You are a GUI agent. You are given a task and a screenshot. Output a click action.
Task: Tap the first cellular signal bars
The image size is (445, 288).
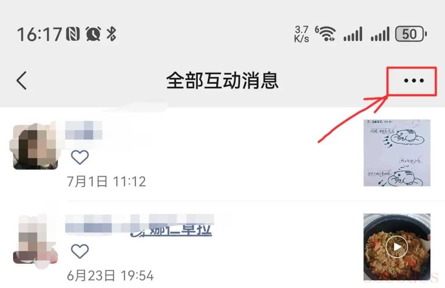click(353, 34)
